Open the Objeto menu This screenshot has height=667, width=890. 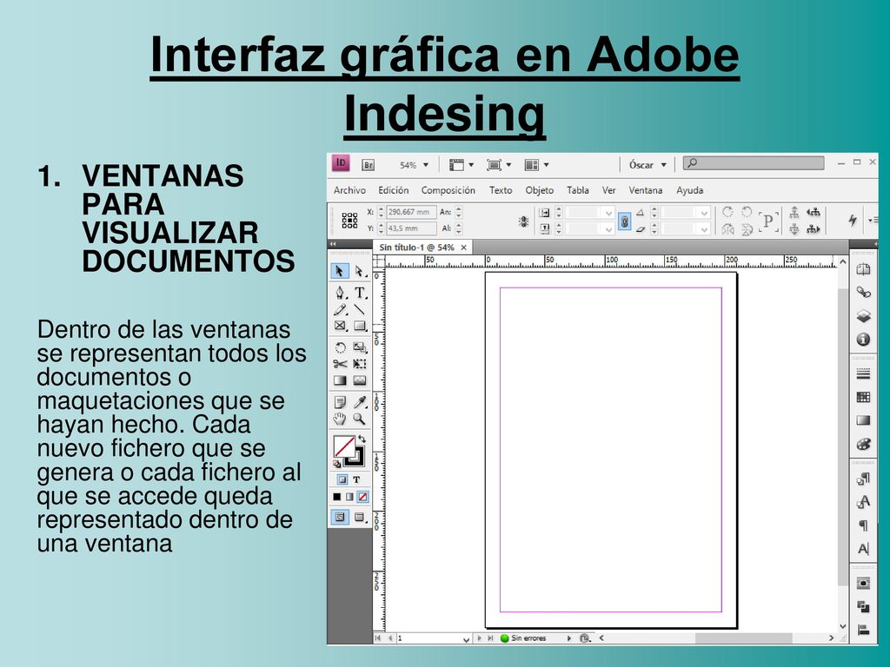pos(539,190)
